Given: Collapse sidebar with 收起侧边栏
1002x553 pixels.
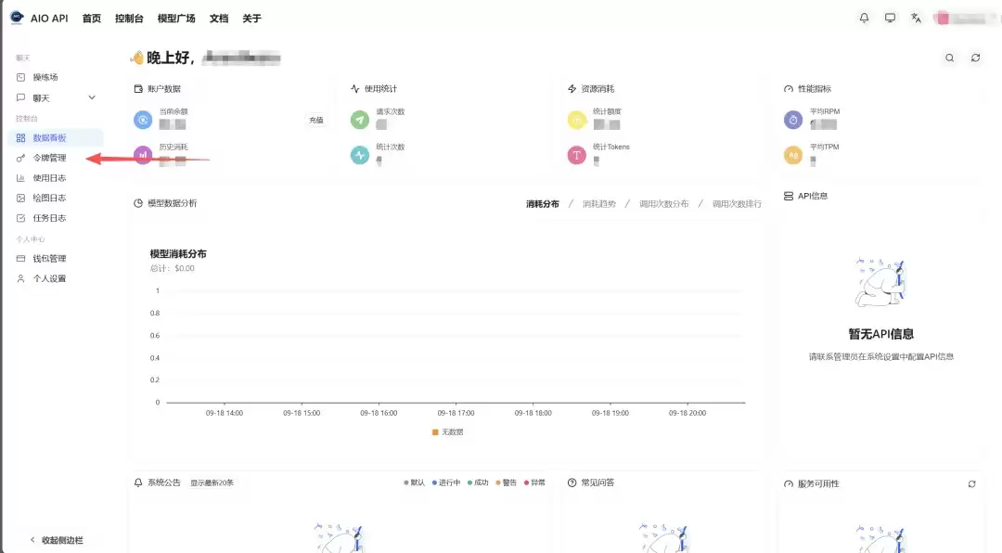Looking at the screenshot, I should [57, 540].
